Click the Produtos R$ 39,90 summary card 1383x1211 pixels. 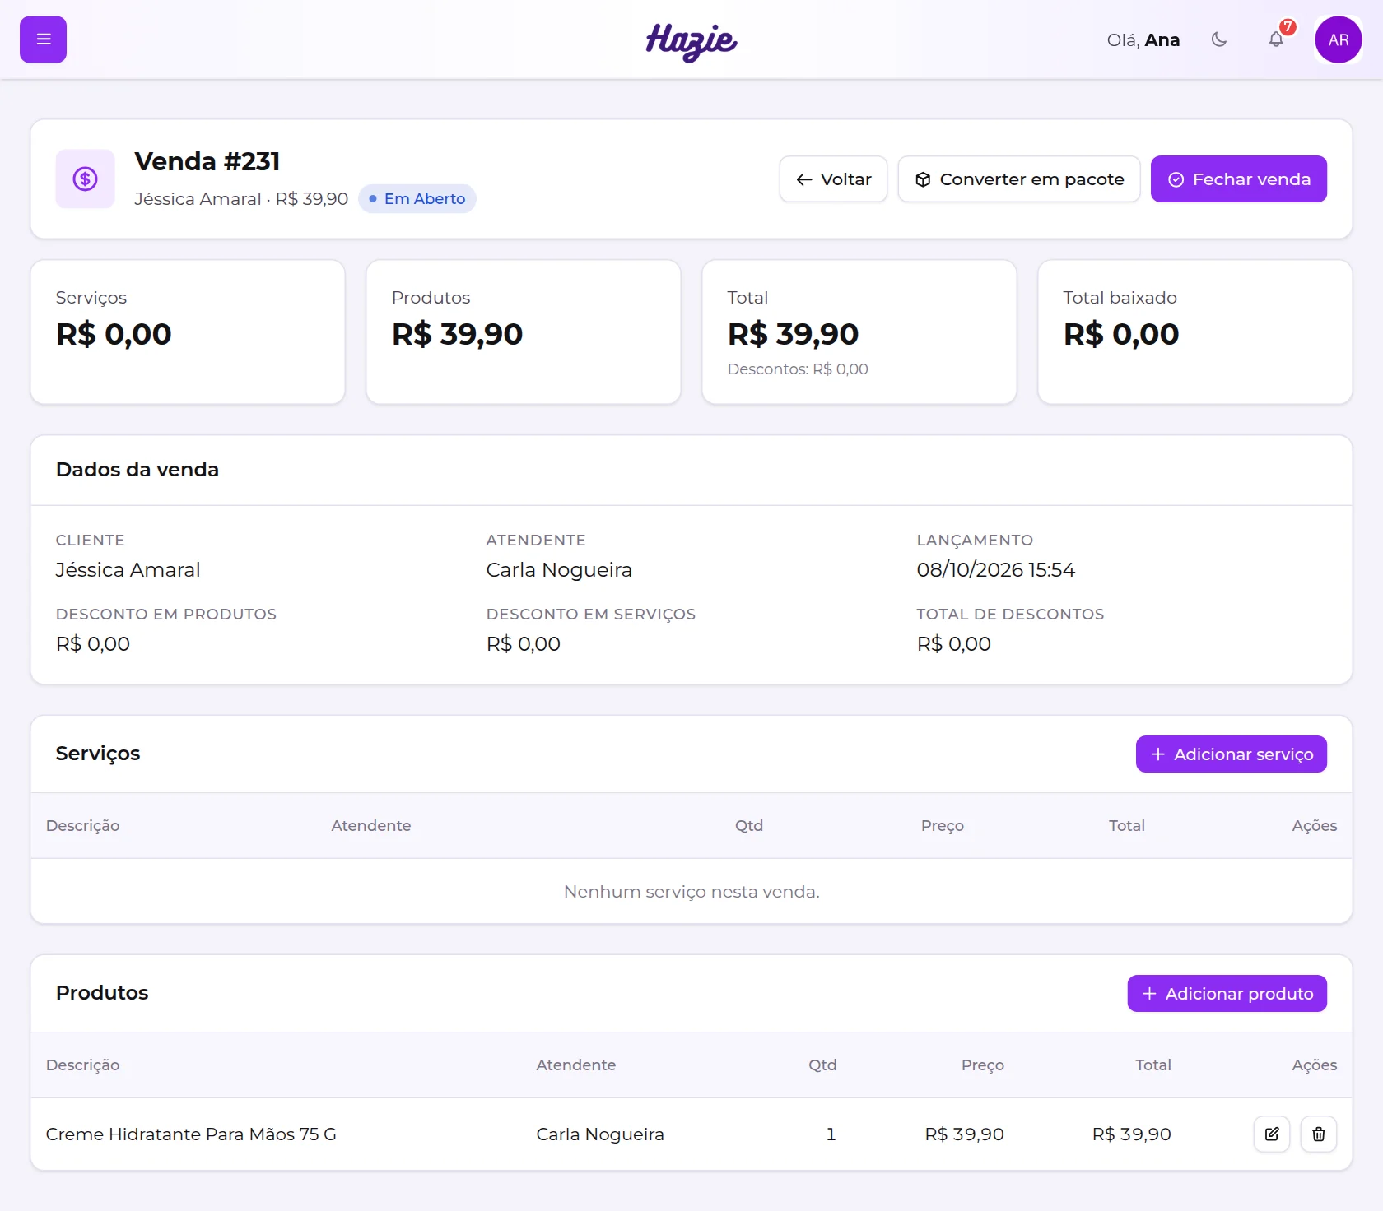pyautogui.click(x=524, y=332)
